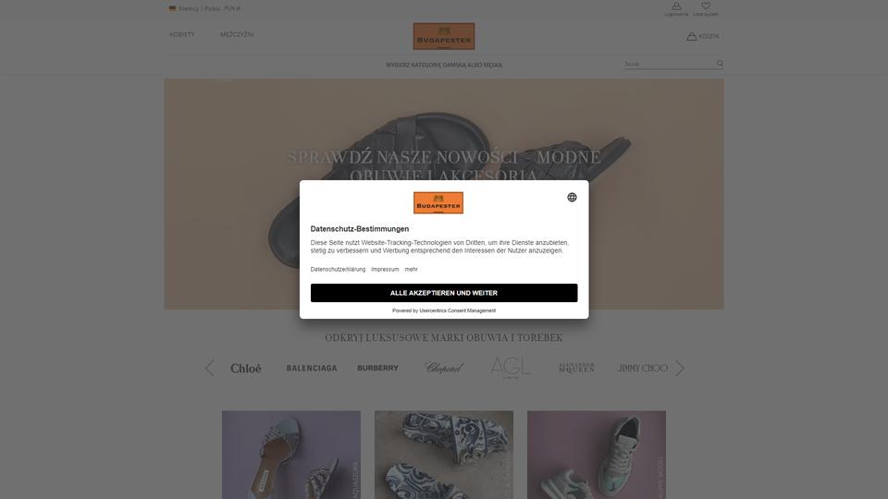Open the Kobiety menu
Image resolution: width=888 pixels, height=499 pixels.
click(x=182, y=34)
